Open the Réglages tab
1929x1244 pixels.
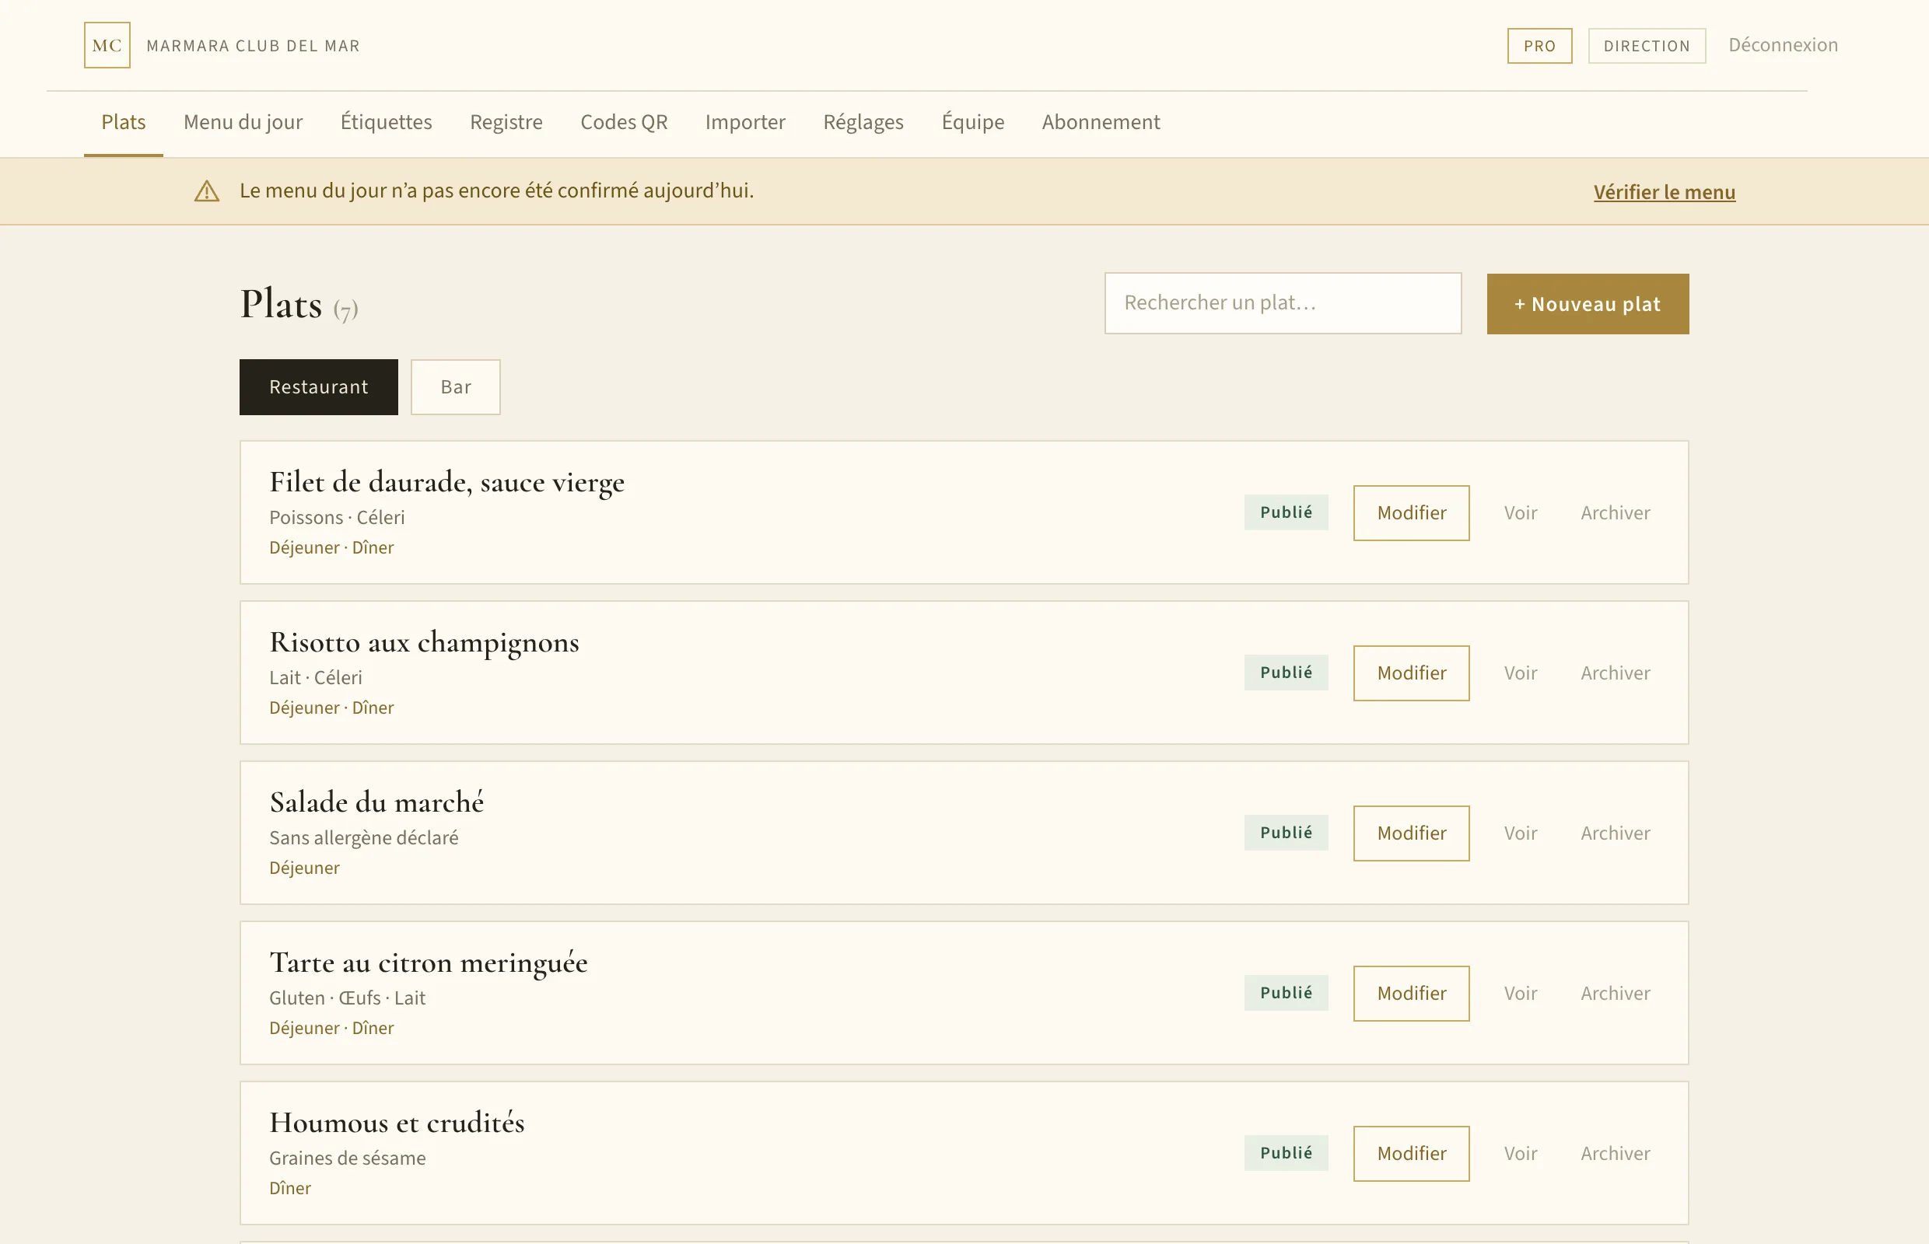coord(863,122)
